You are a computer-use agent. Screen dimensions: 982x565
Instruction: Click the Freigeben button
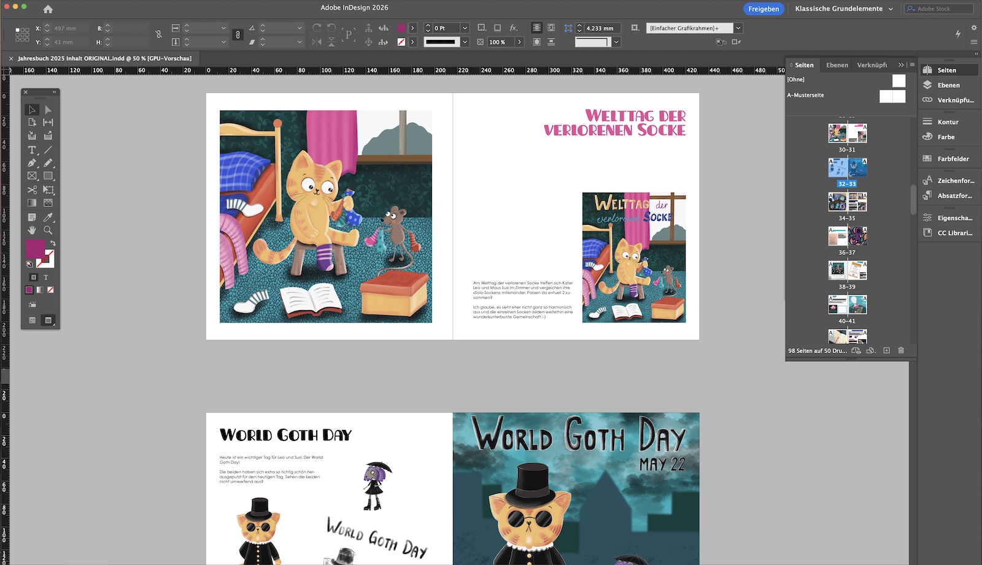(764, 9)
